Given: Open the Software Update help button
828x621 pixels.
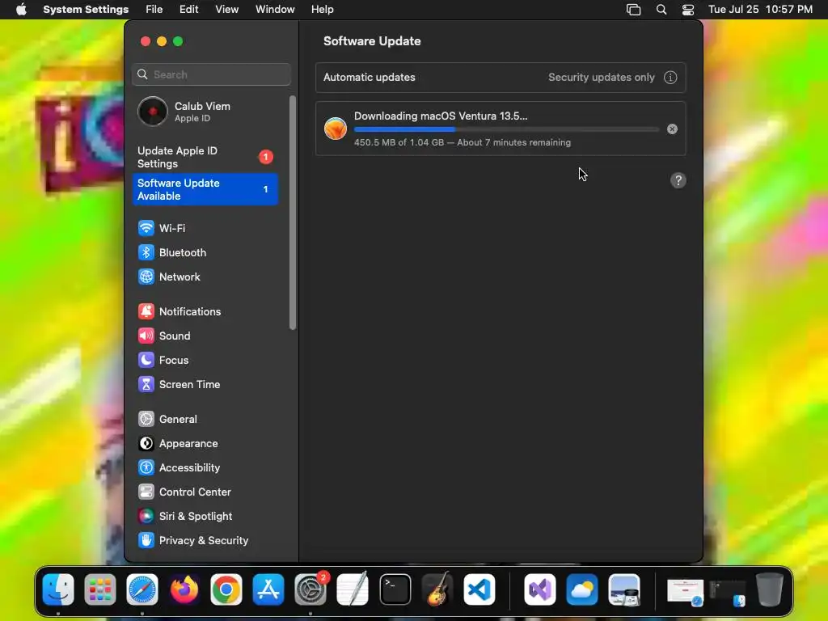Looking at the screenshot, I should tap(678, 180).
